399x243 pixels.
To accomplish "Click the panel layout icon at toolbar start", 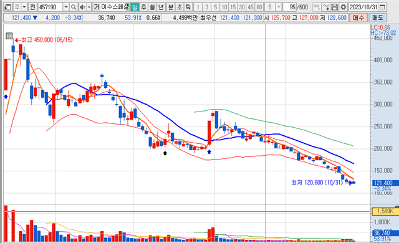I will pos(7,7).
